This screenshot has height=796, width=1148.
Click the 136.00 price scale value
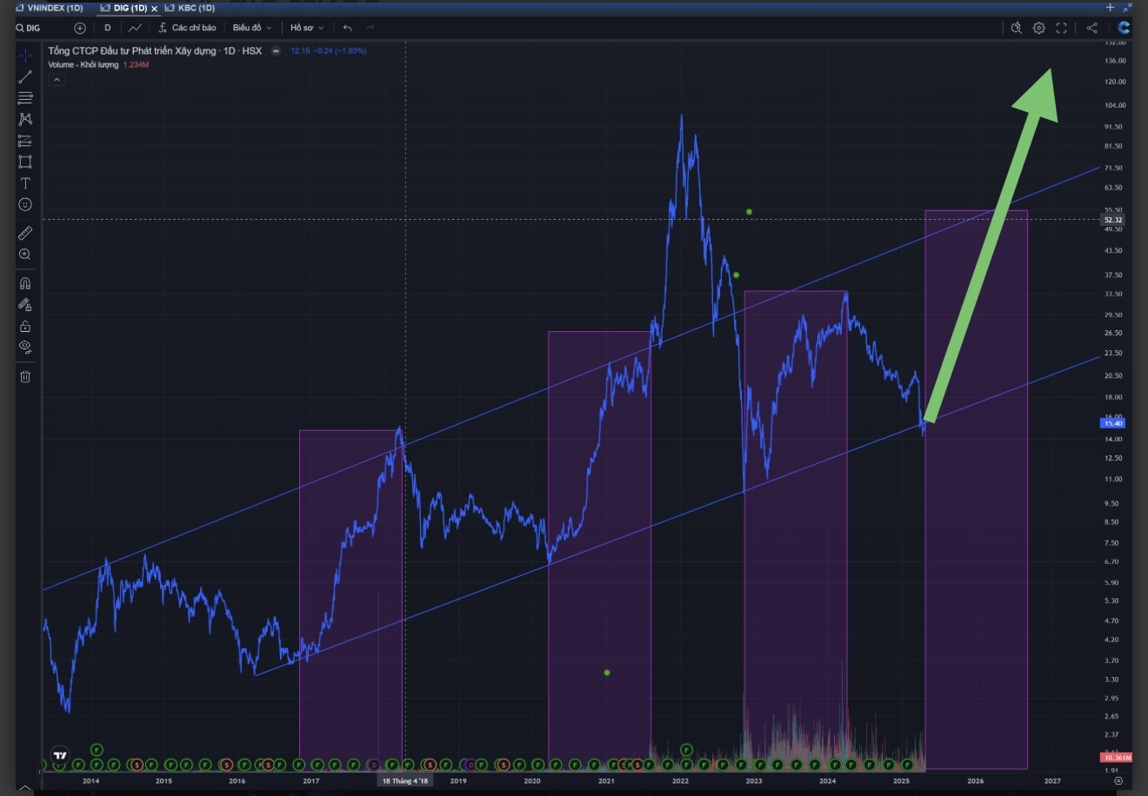pos(1115,61)
